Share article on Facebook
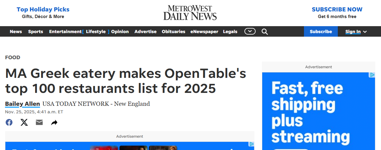Screen dimensions: 381x150 tap(9, 122)
